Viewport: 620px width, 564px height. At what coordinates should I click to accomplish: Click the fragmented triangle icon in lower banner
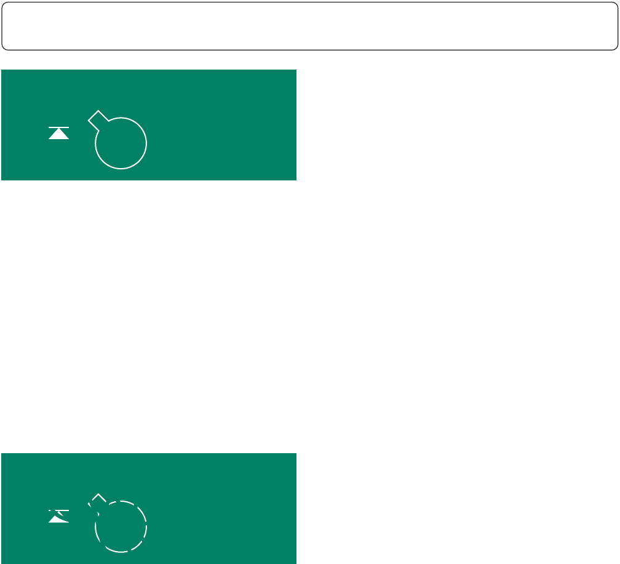pyautogui.click(x=58, y=516)
